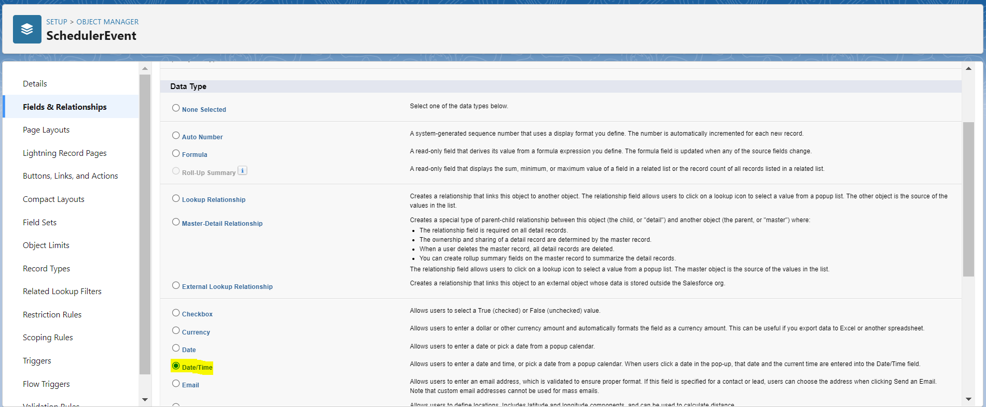The width and height of the screenshot is (986, 407).
Task: Open the Page Layouts section
Action: [x=46, y=130]
